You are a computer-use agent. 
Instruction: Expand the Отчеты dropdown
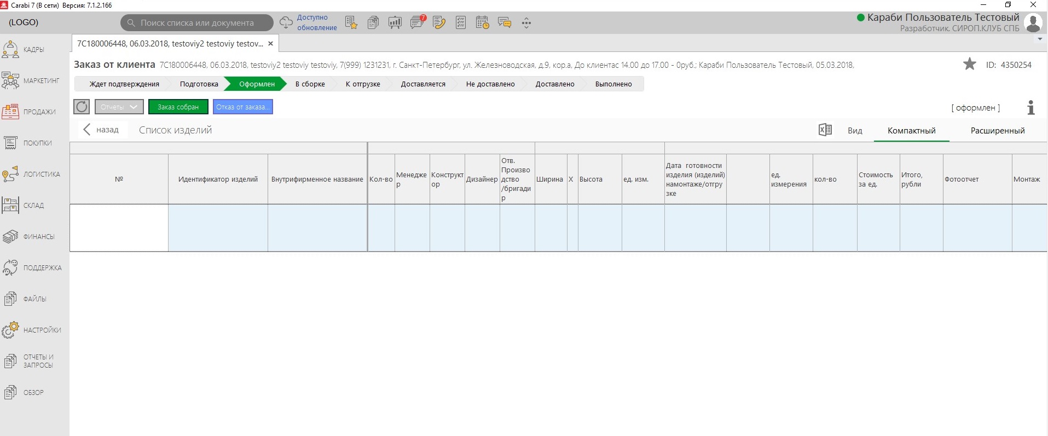click(119, 107)
